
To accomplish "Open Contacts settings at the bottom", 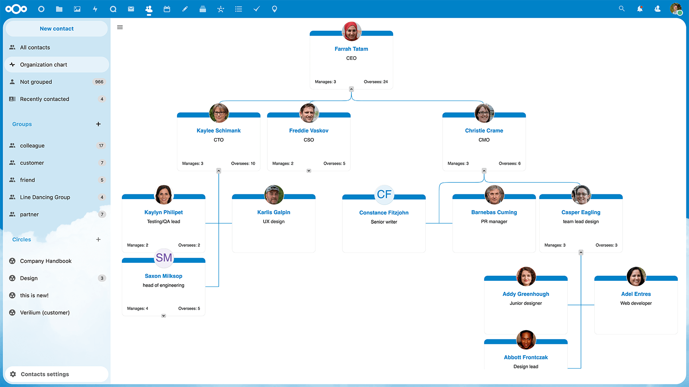I will click(x=45, y=374).
